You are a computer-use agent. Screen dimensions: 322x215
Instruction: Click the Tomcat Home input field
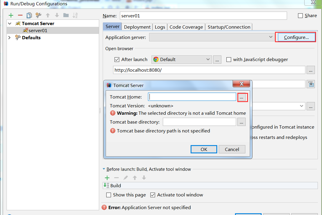tap(192, 97)
